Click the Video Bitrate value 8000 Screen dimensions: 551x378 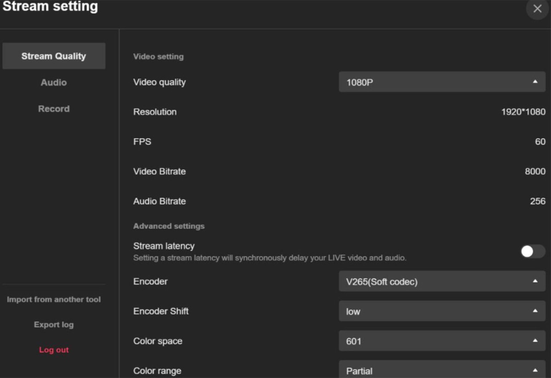coord(535,172)
